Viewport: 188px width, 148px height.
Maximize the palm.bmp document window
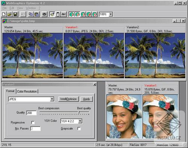[x=179, y=21]
